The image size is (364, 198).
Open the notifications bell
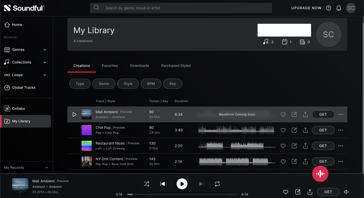339,8
